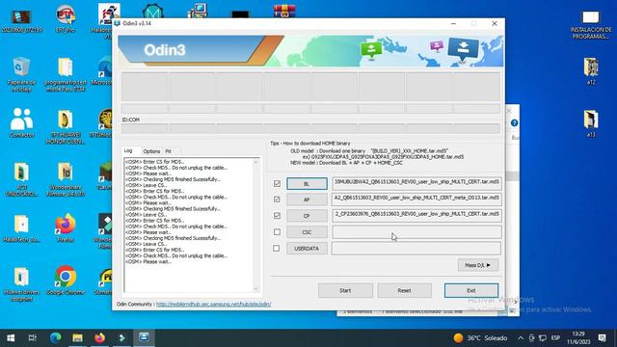Expand the Mass D/L option
Viewport: 617px width, 347px height.
click(x=478, y=265)
